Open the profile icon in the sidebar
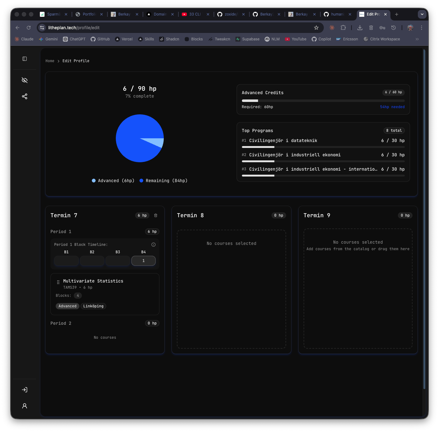This screenshot has width=439, height=432. (25, 406)
